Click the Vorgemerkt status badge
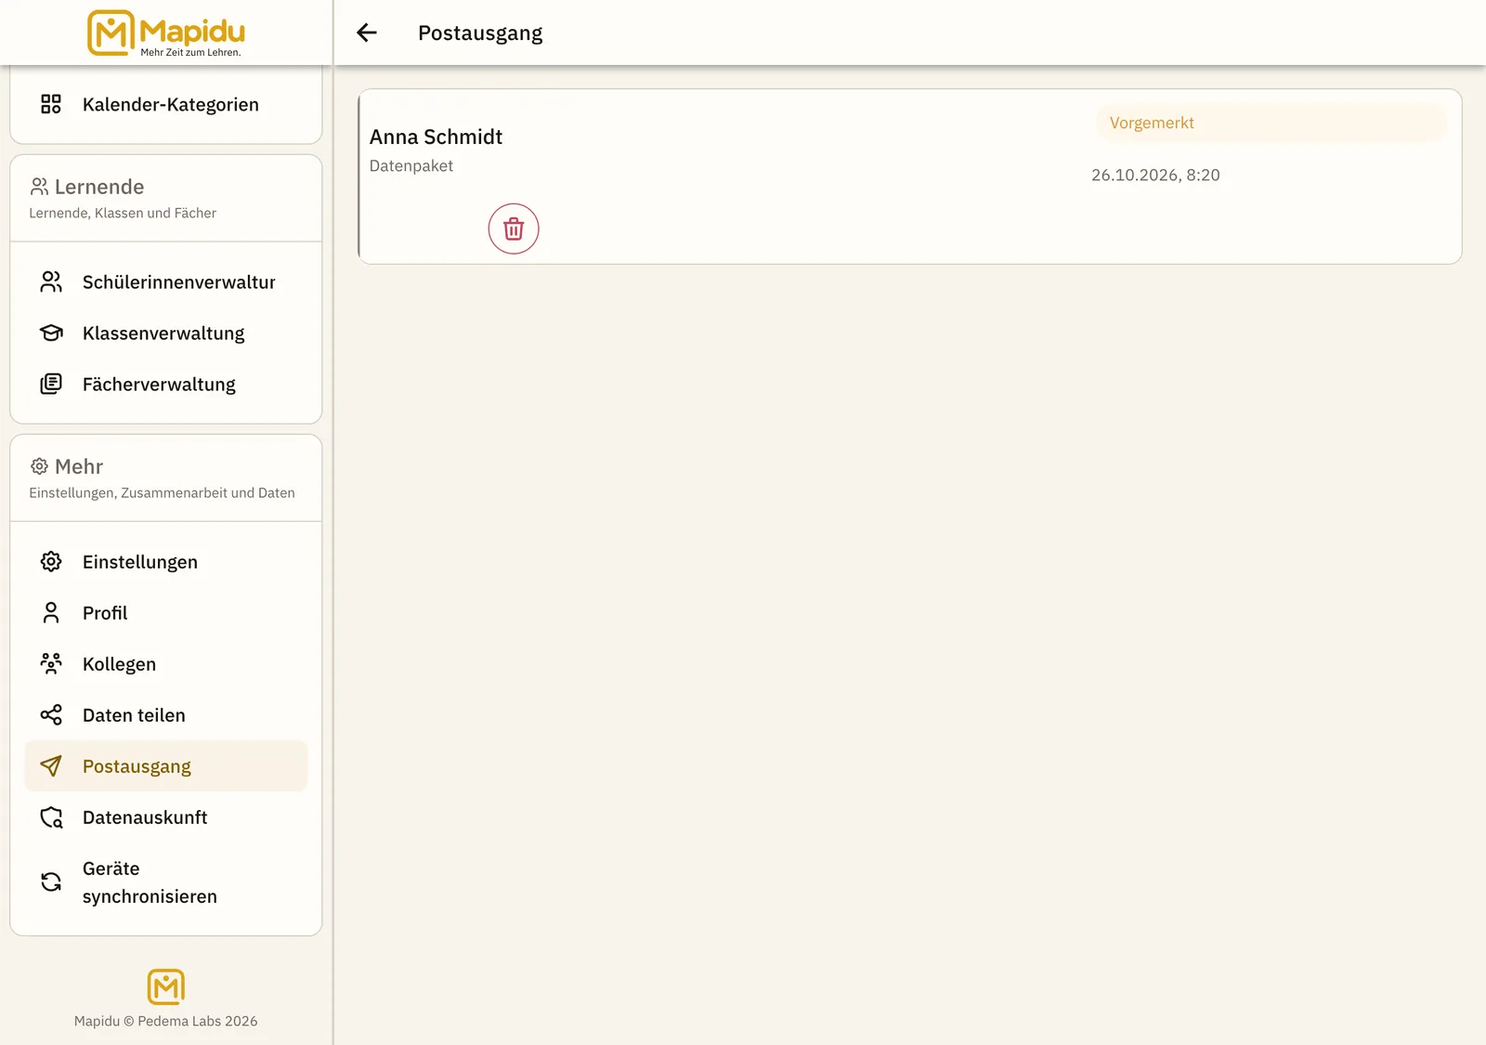Viewport: 1486px width, 1045px height. click(1271, 123)
